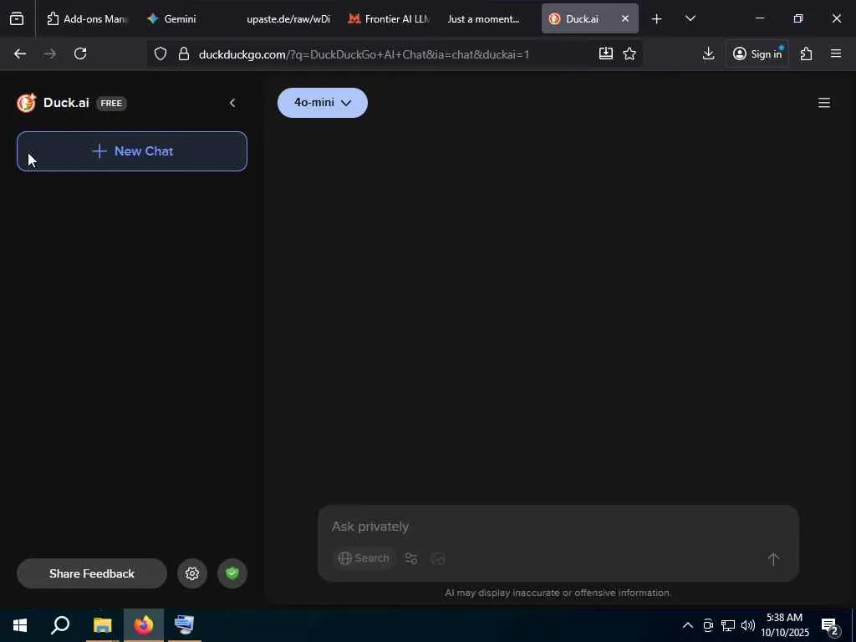Click the install page as app icon
The height and width of the screenshot is (642, 856).
click(606, 53)
